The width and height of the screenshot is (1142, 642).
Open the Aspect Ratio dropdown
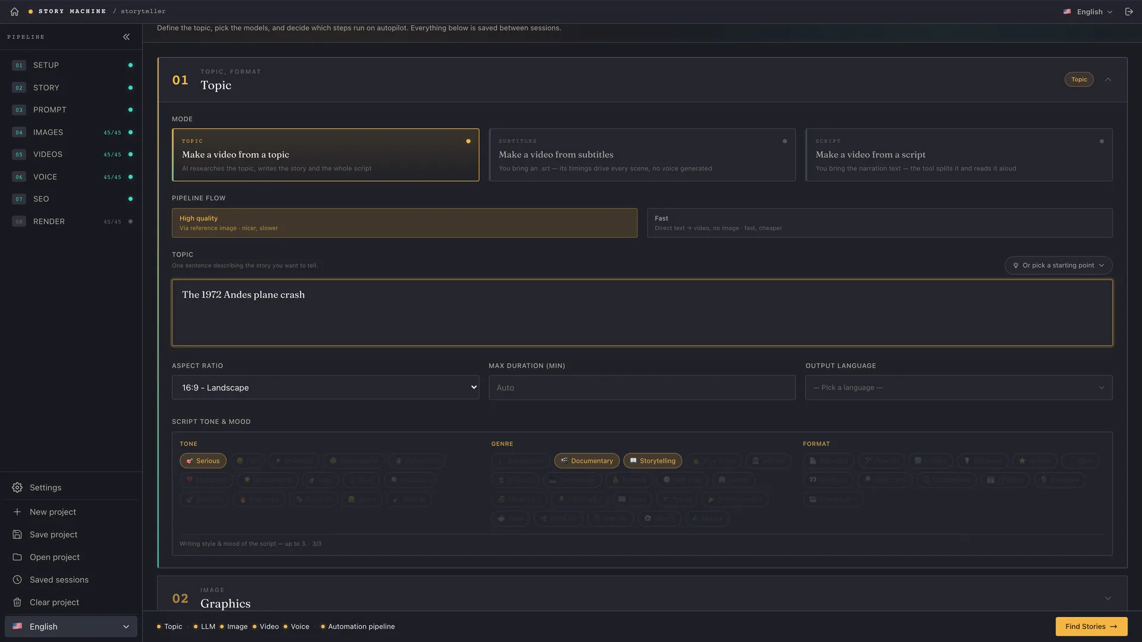click(325, 388)
